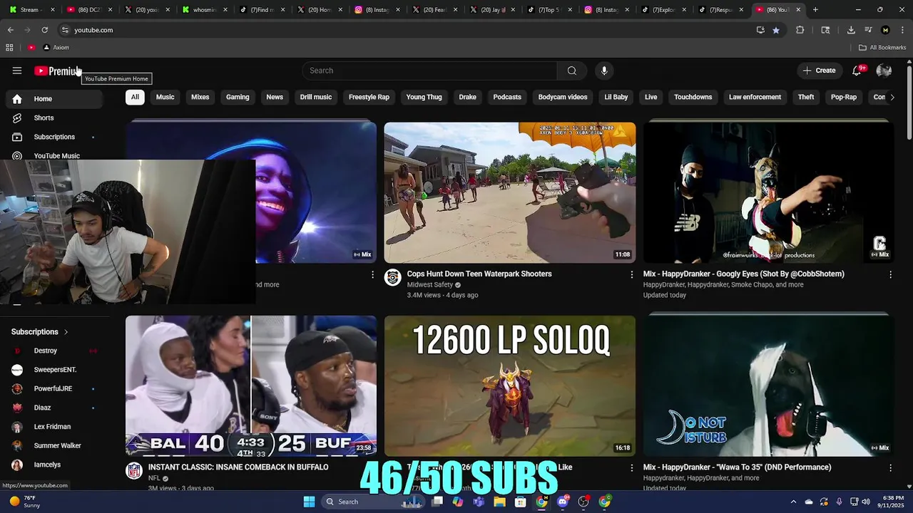This screenshot has height=513, width=913.
Task: Reload the YouTube page
Action: [44, 30]
